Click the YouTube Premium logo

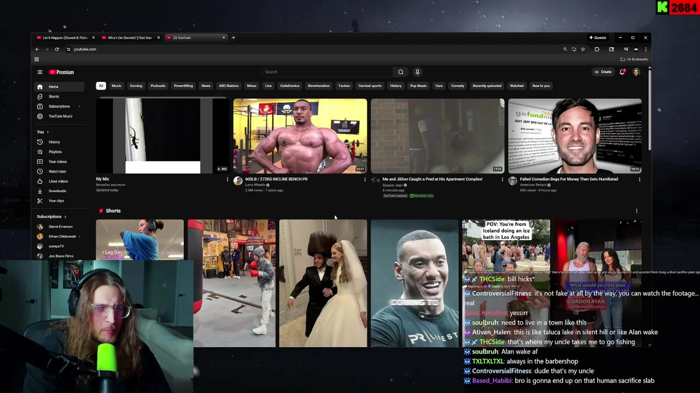click(61, 72)
